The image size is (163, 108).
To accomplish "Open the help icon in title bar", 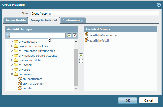I will (159, 5).
